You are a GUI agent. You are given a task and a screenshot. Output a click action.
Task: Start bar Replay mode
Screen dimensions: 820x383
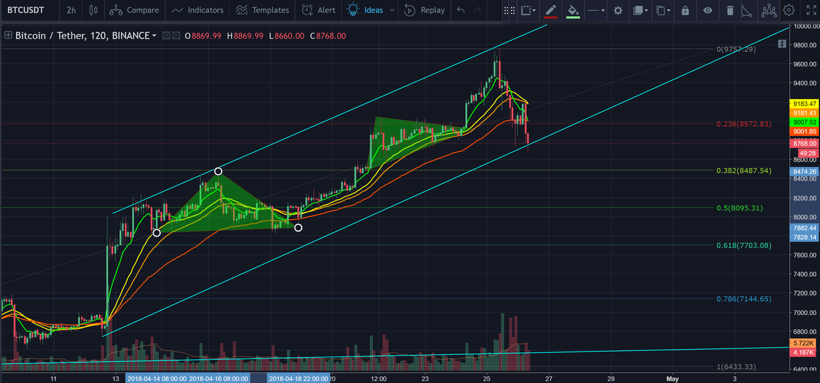tap(425, 10)
